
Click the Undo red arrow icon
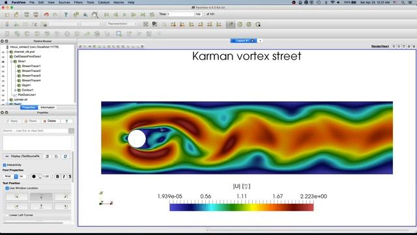tap(46, 14)
